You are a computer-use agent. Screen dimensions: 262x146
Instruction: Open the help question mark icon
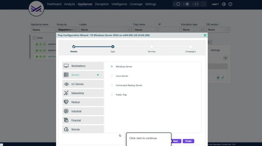[230, 4]
